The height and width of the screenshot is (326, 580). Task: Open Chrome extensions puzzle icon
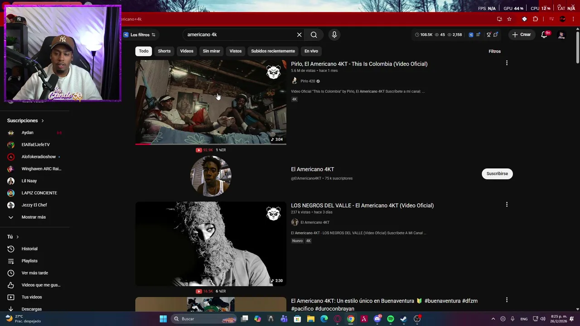(x=536, y=19)
